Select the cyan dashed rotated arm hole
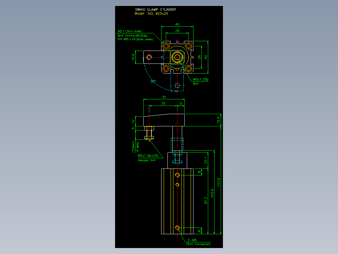This screenshot has width=338, height=254. tap(177, 86)
